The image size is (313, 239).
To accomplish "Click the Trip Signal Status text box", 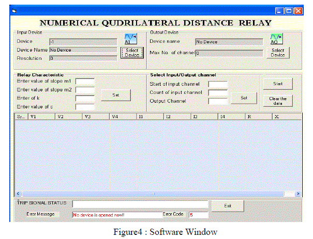I will (140, 204).
